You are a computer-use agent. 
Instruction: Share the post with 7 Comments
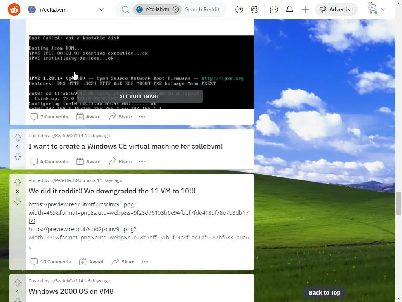[x=120, y=116]
